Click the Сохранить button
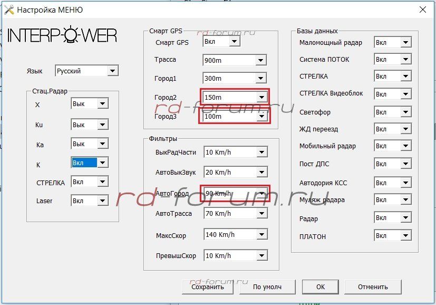The image size is (436, 305). click(x=207, y=287)
